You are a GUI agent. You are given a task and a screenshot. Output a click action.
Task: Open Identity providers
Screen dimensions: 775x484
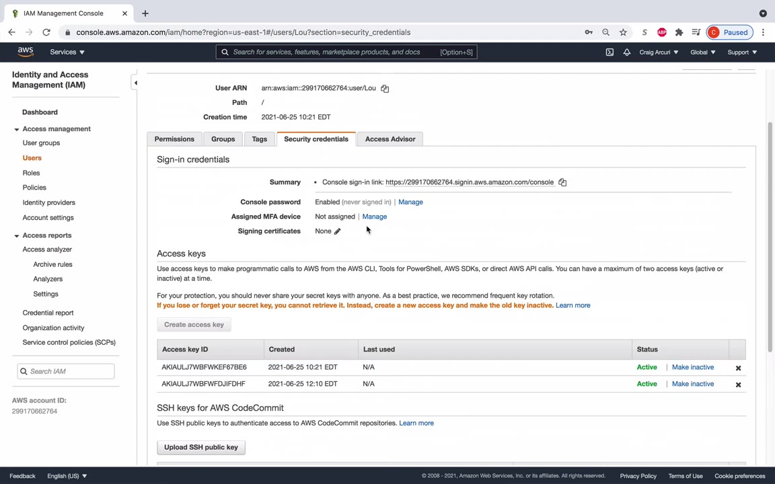[49, 202]
